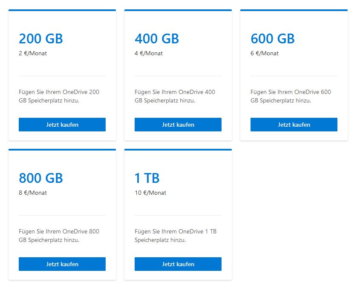The width and height of the screenshot is (363, 287).
Task: Click Jetzt kaufen for the 800 GB plan
Action: pyautogui.click(x=62, y=264)
